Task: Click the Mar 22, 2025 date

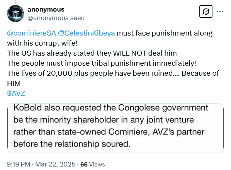Action: [x=55, y=165]
